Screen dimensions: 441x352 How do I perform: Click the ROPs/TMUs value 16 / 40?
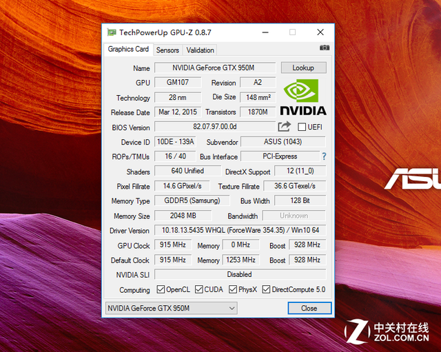[x=175, y=156]
